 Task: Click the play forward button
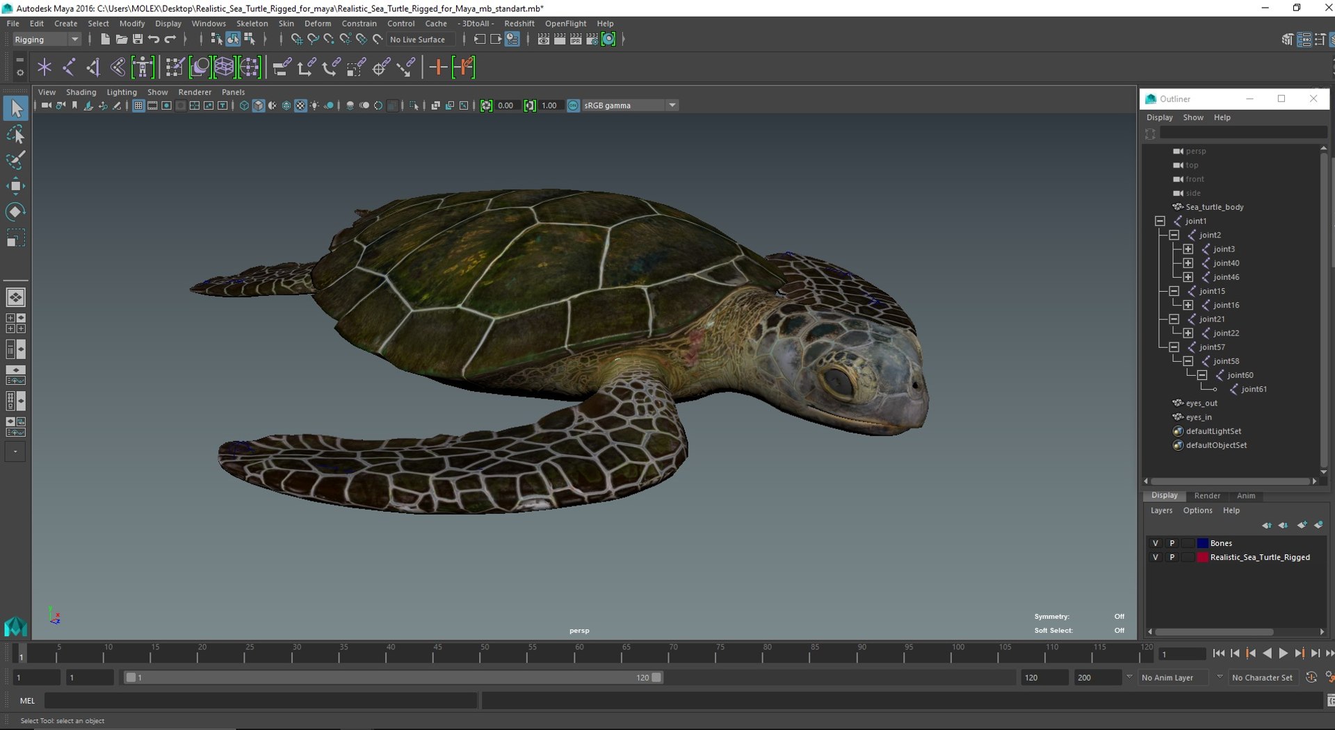1283,653
